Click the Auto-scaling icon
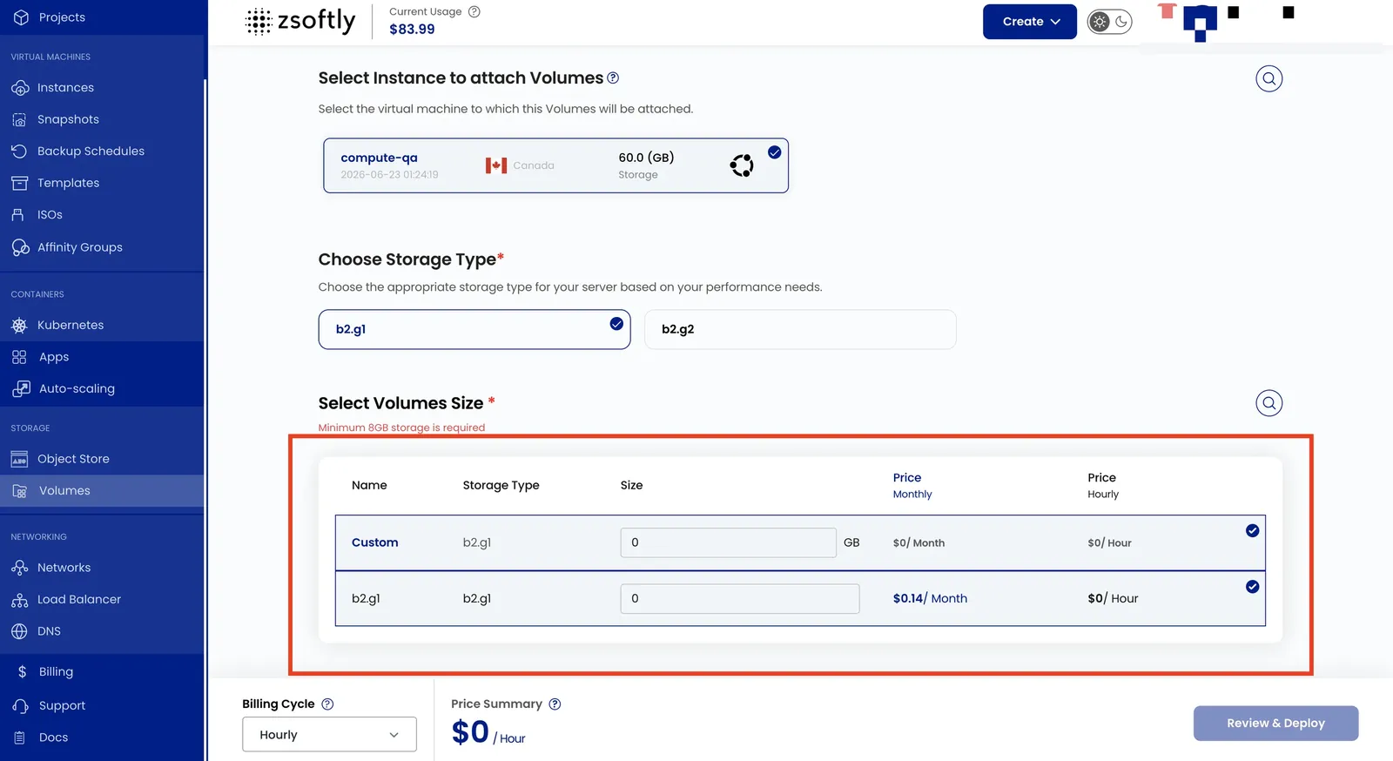This screenshot has width=1393, height=761. (21, 388)
